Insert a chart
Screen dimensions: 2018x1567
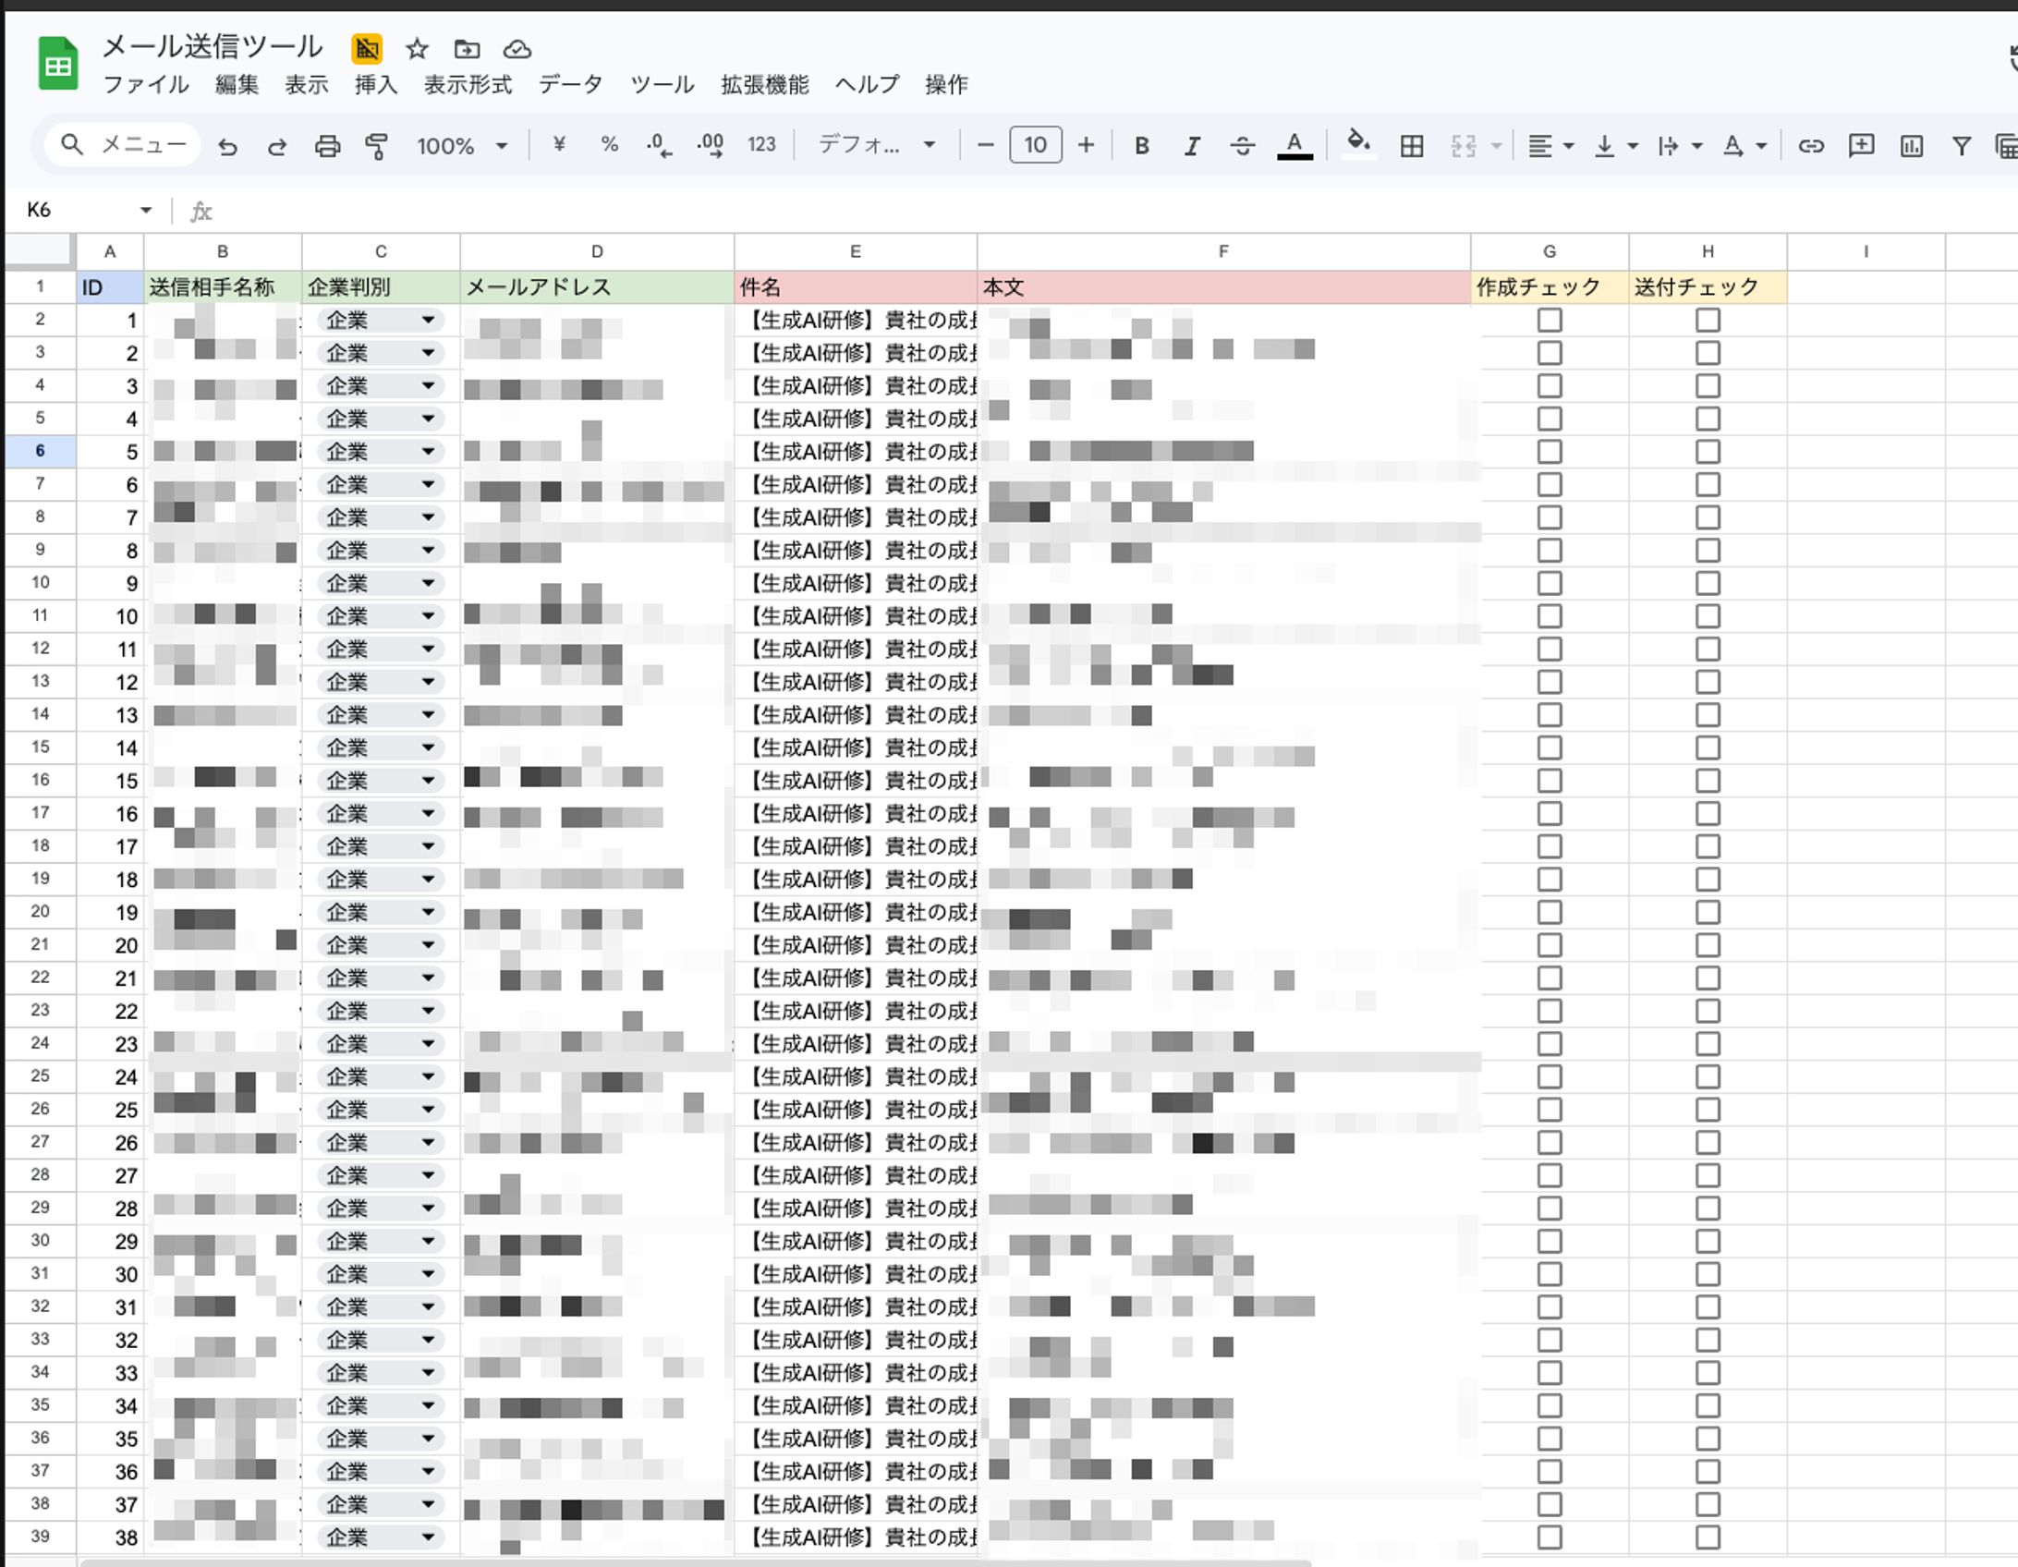[x=1911, y=145]
